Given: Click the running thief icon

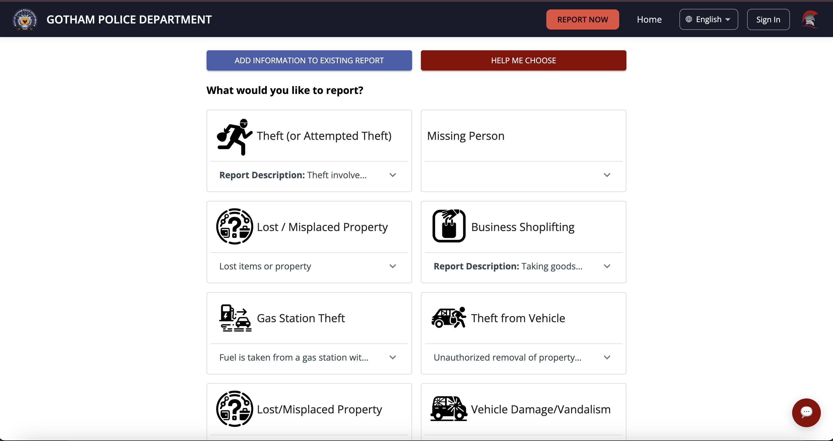Looking at the screenshot, I should (234, 137).
